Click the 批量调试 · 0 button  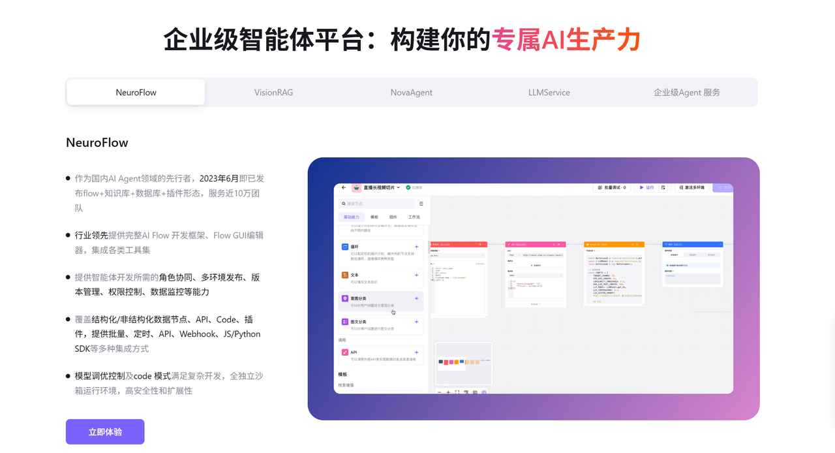click(x=612, y=187)
